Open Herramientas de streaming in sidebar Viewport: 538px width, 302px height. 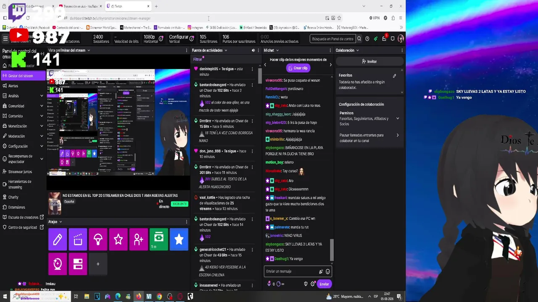[x=23, y=184]
